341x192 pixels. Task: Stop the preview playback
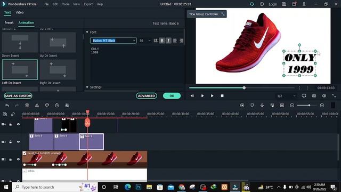(x=222, y=96)
